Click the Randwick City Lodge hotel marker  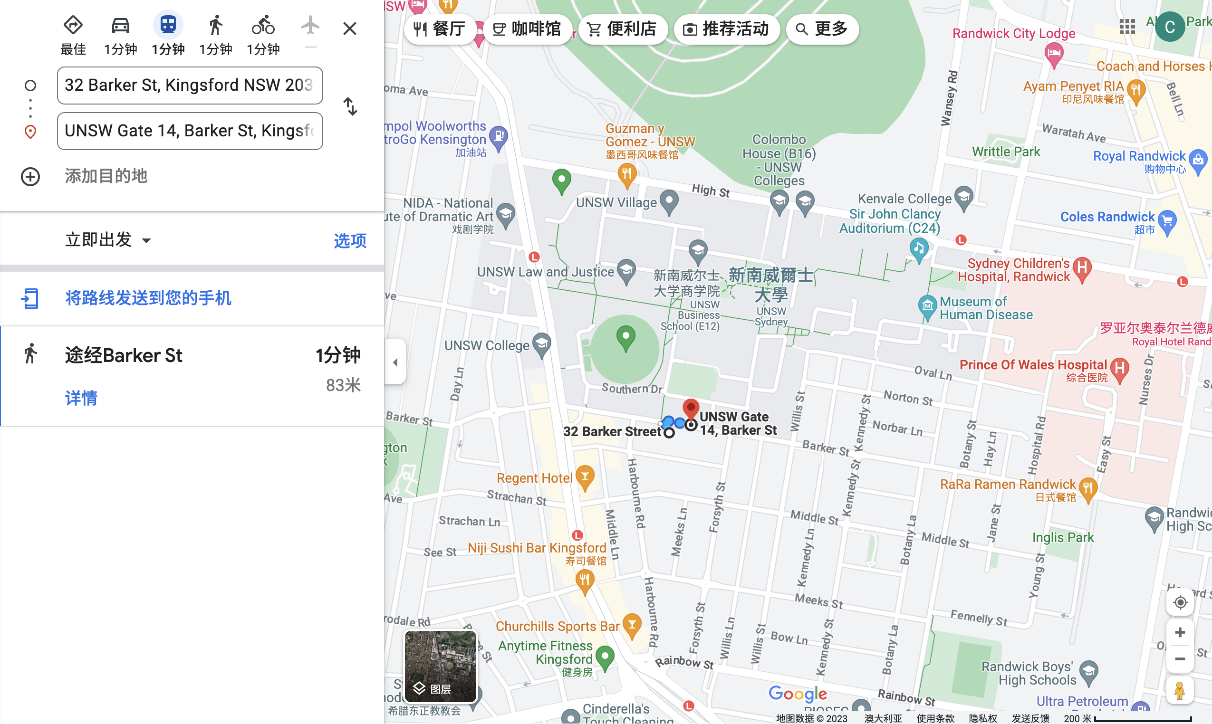coord(1053,55)
